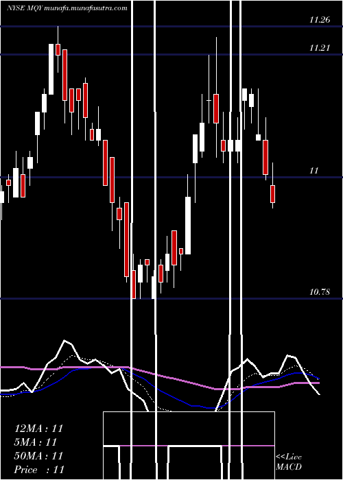
Task: Click the 12MA : 11 readout
Action: click(38, 429)
